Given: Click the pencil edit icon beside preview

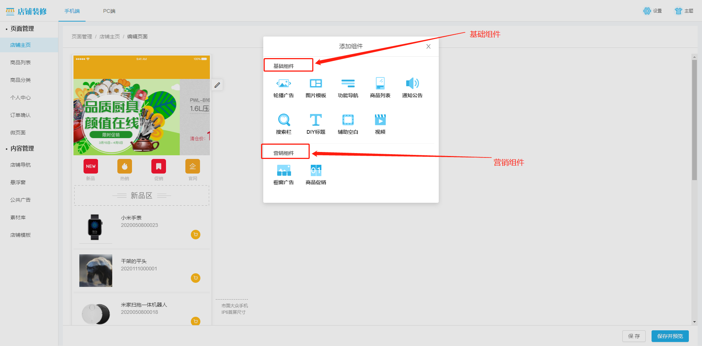Looking at the screenshot, I should [x=217, y=85].
